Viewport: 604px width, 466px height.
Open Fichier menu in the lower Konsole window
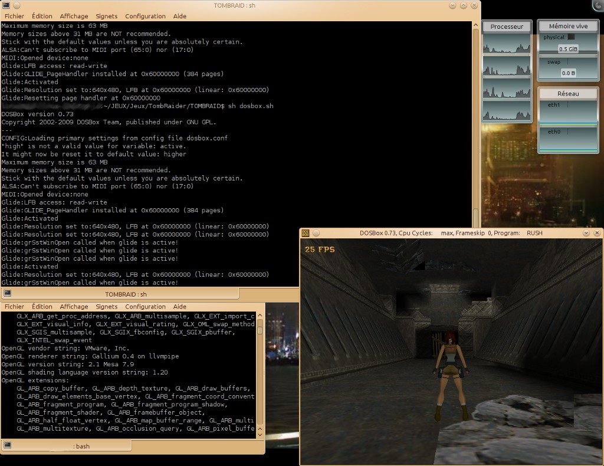click(x=14, y=307)
